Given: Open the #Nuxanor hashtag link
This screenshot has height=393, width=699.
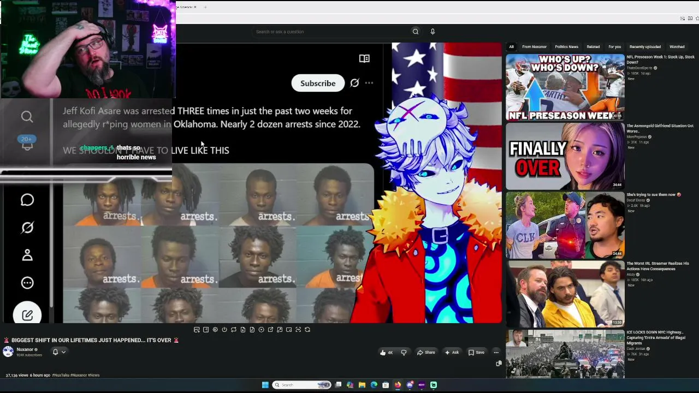Looking at the screenshot, I should [x=79, y=376].
